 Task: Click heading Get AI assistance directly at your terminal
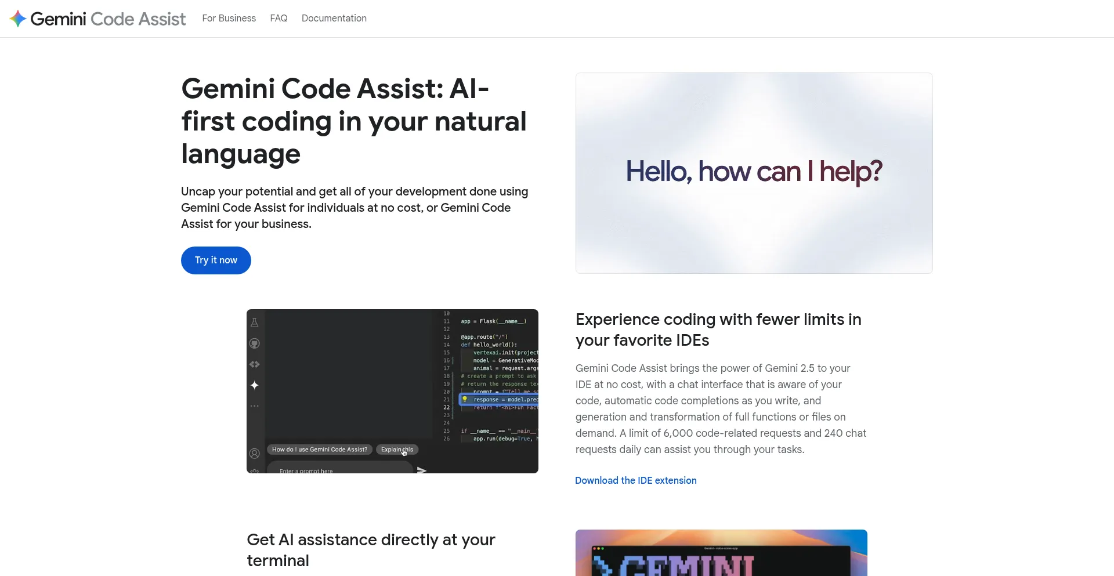(x=371, y=550)
